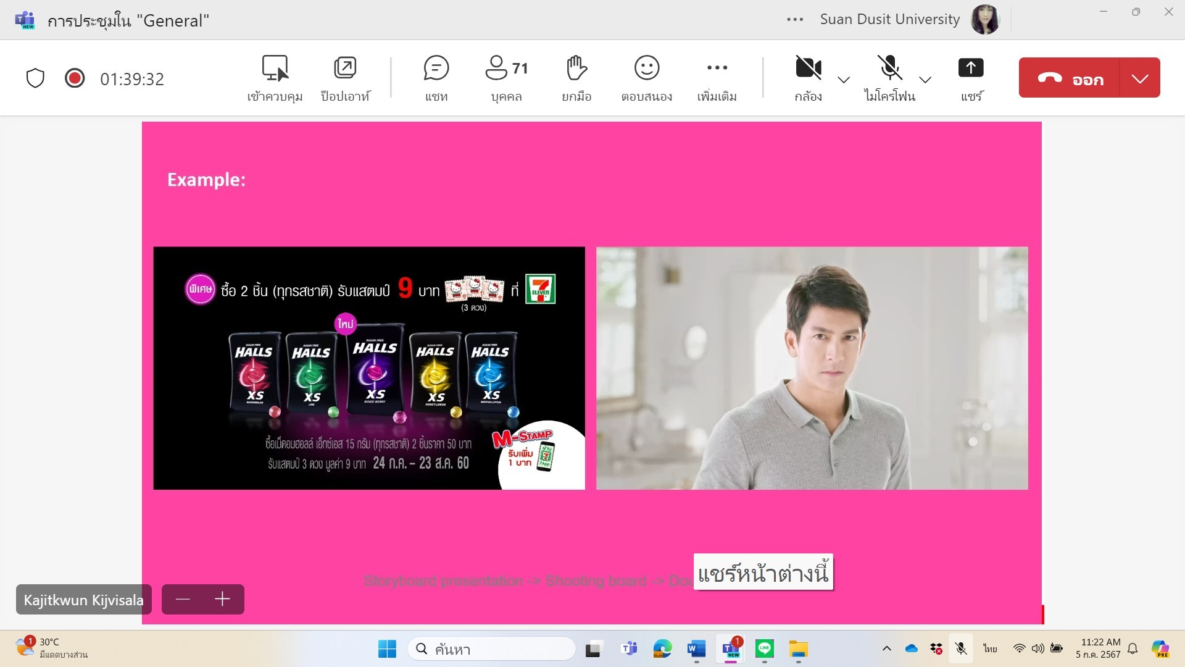This screenshot has width=1185, height=667.
Task: Open Wi-Fi network settings tray icon
Action: pos(1019,648)
